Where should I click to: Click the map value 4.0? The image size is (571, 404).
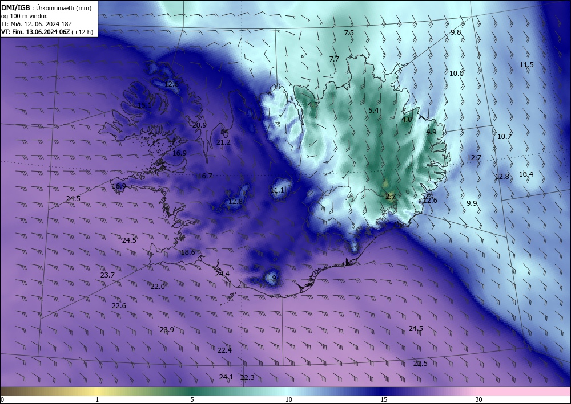[x=407, y=120]
